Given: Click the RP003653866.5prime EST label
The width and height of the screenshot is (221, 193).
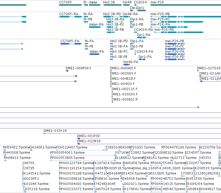Looking at the screenshot, I should (x=67, y=158).
